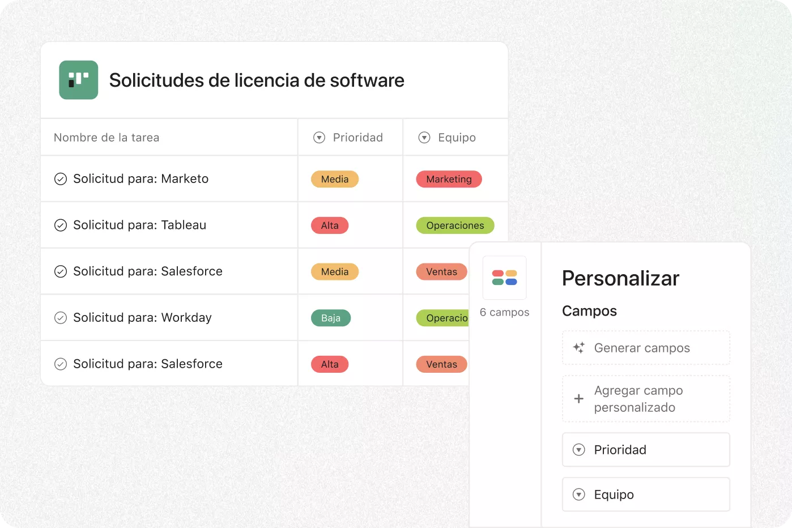The height and width of the screenshot is (528, 792).
Task: Toggle completion of Salesforce task with Alta priority
Action: pyautogui.click(x=61, y=364)
